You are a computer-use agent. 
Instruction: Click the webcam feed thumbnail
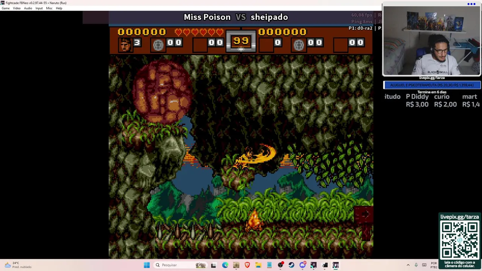tap(432, 41)
